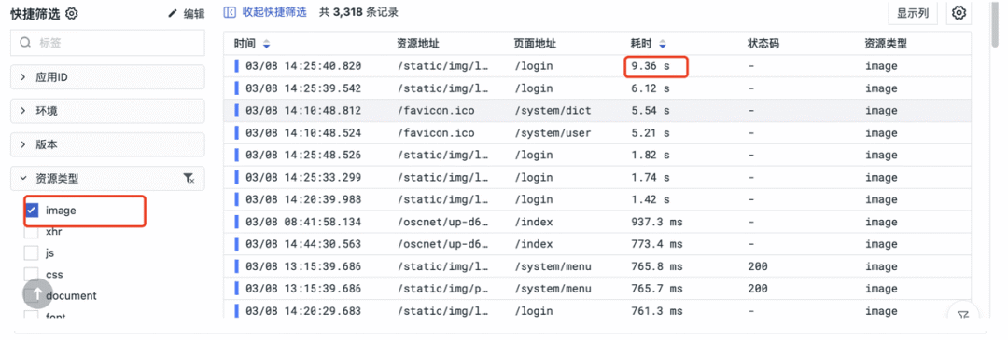Select the row timed 03/08 14:20:39.988

[597, 199]
